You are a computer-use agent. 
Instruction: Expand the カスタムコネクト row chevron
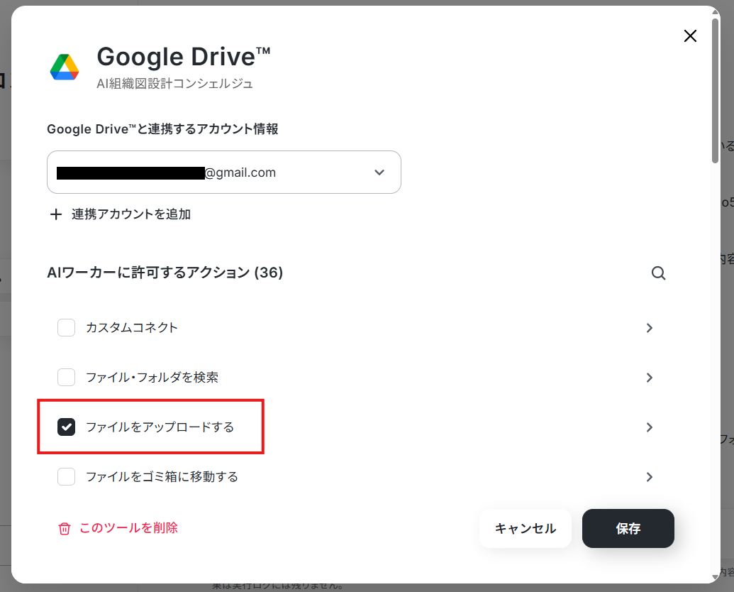click(650, 328)
